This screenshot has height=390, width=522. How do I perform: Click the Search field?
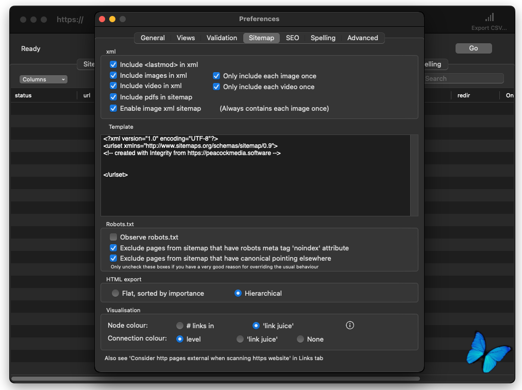click(463, 78)
